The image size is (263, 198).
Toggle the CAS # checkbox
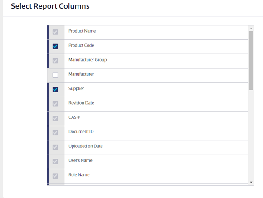coord(55,118)
